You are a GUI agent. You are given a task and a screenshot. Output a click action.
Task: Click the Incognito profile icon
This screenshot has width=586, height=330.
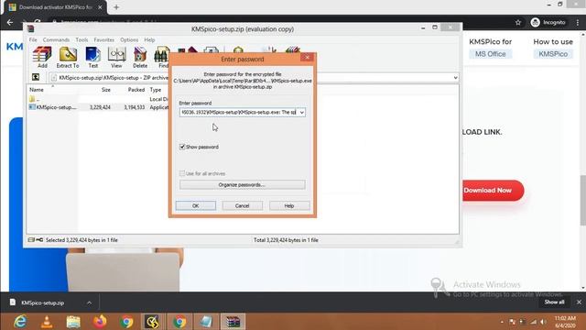(x=535, y=22)
